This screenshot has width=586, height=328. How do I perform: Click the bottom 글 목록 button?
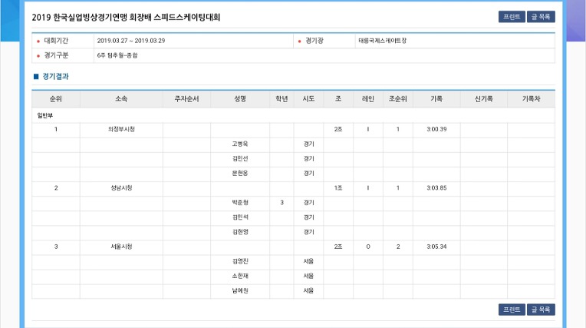[541, 310]
